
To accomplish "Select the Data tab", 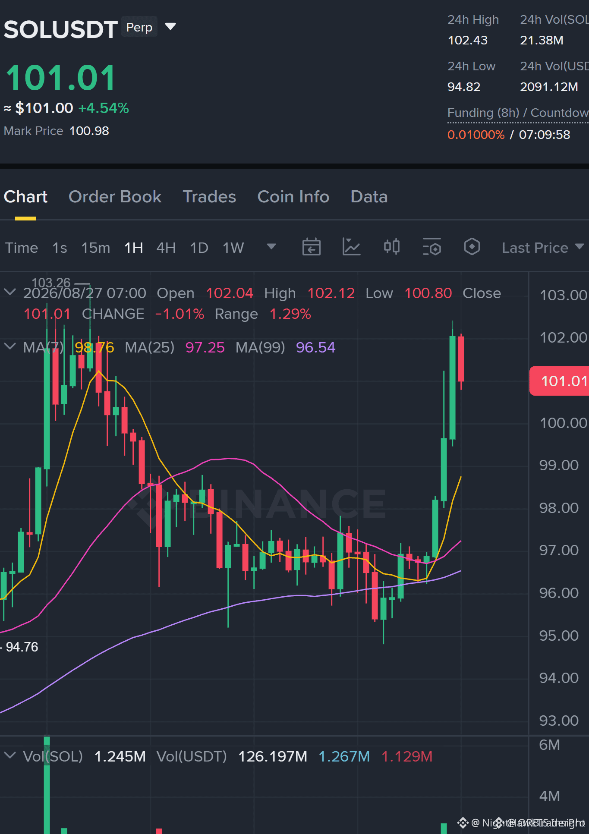I will 369,197.
